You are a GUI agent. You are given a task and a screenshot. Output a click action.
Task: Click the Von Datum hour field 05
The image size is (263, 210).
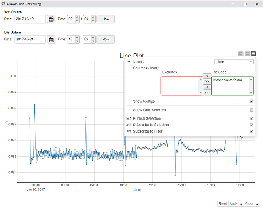tap(71, 19)
